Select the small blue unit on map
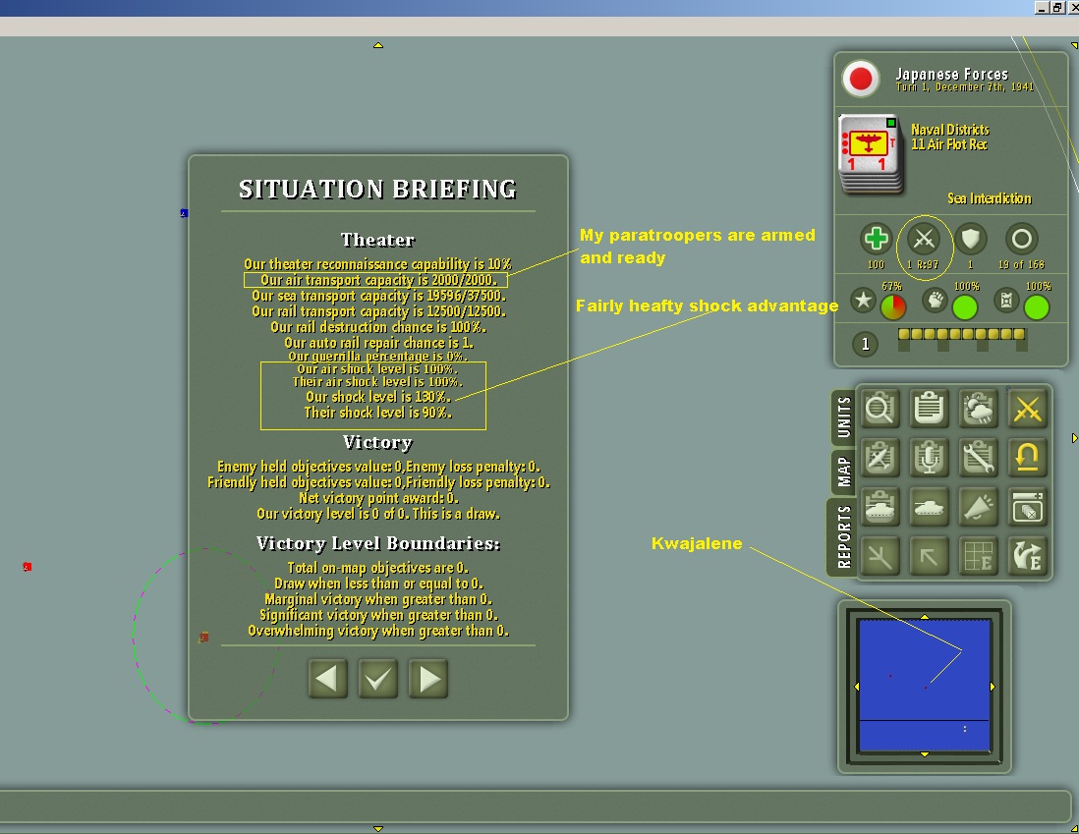 tap(184, 213)
